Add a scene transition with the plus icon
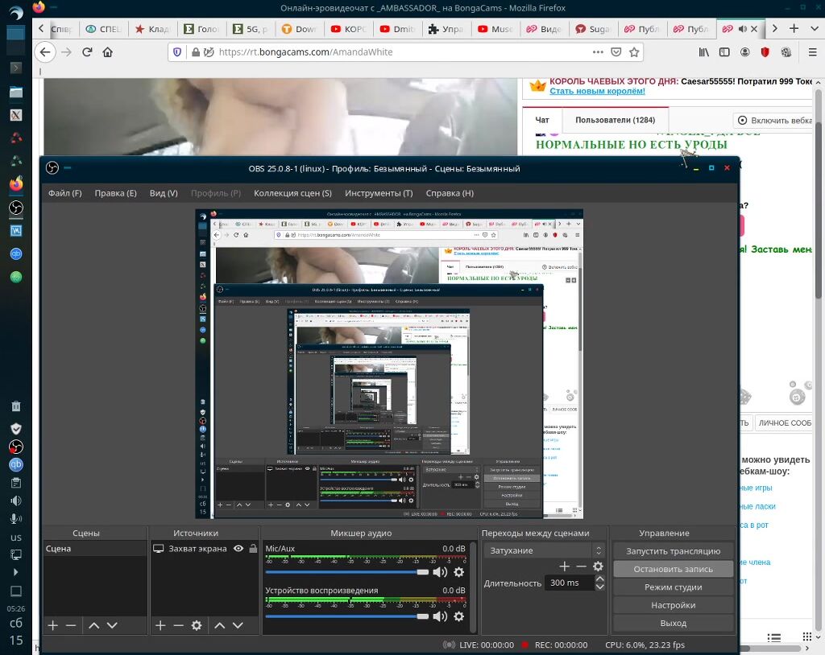The height and width of the screenshot is (655, 825). click(564, 566)
